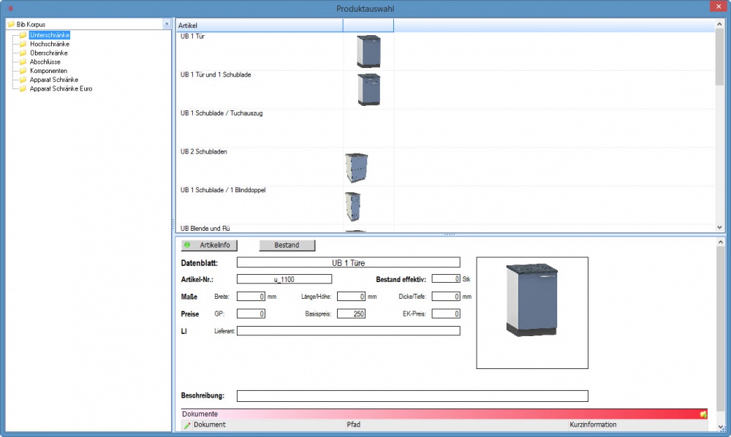Viewport: 731px width, 437px height.
Task: Click the Apparat Schränke folder icon
Action: click(23, 80)
